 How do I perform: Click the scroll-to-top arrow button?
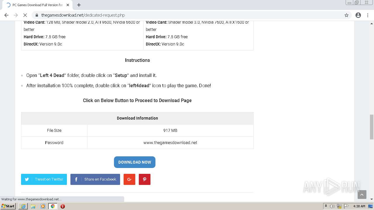click(x=362, y=195)
